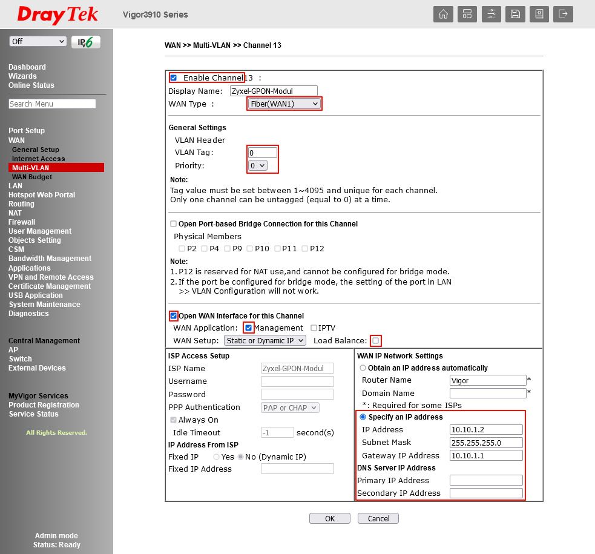
Task: Click the Cancel button
Action: (x=378, y=518)
